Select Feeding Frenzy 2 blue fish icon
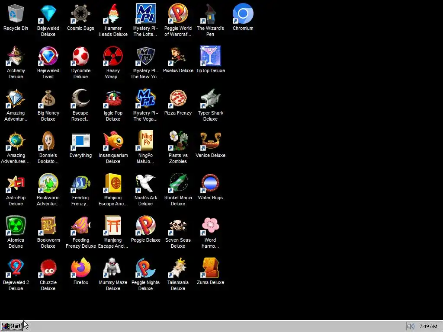Image resolution: width=443 pixels, height=332 pixels. (81, 183)
